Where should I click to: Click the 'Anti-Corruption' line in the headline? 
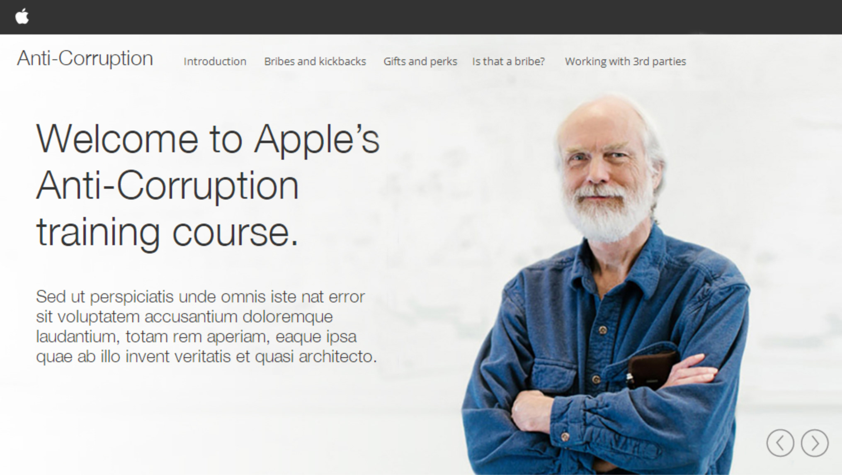click(167, 186)
